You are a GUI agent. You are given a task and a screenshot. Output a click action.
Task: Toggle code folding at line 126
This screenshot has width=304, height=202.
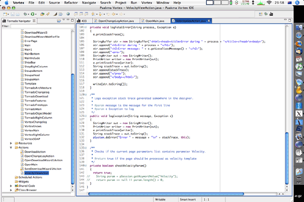pos(86,116)
